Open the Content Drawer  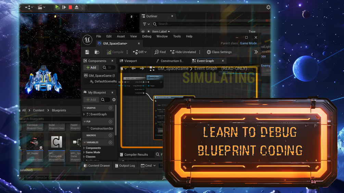97,166
